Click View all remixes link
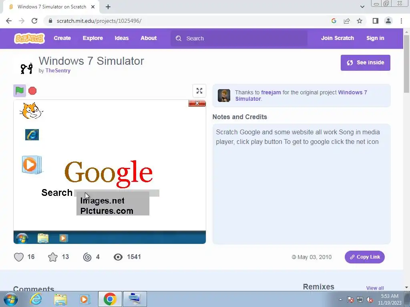This screenshot has width=410, height=307. tap(375, 288)
